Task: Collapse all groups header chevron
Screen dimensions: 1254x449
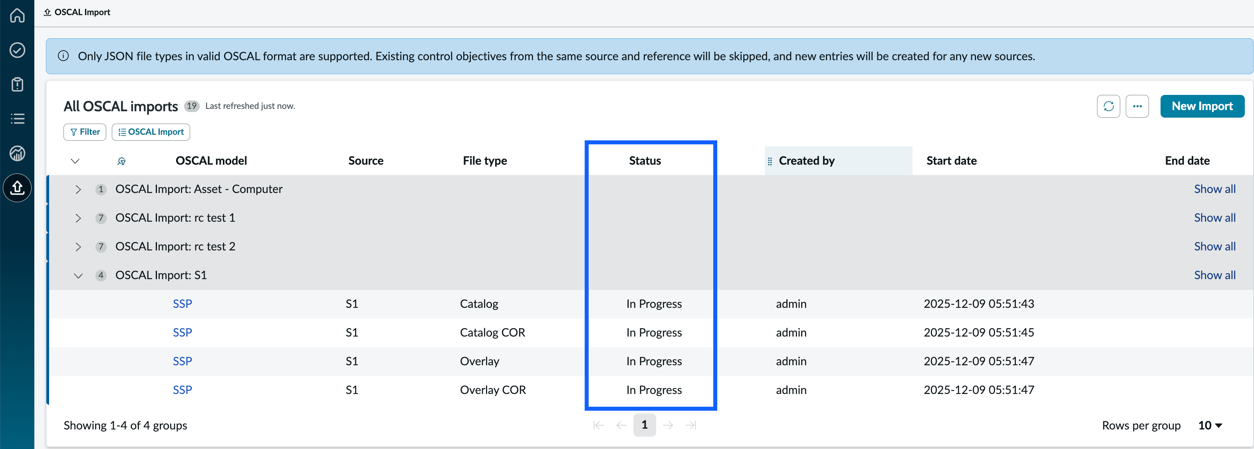Action: pyautogui.click(x=75, y=161)
